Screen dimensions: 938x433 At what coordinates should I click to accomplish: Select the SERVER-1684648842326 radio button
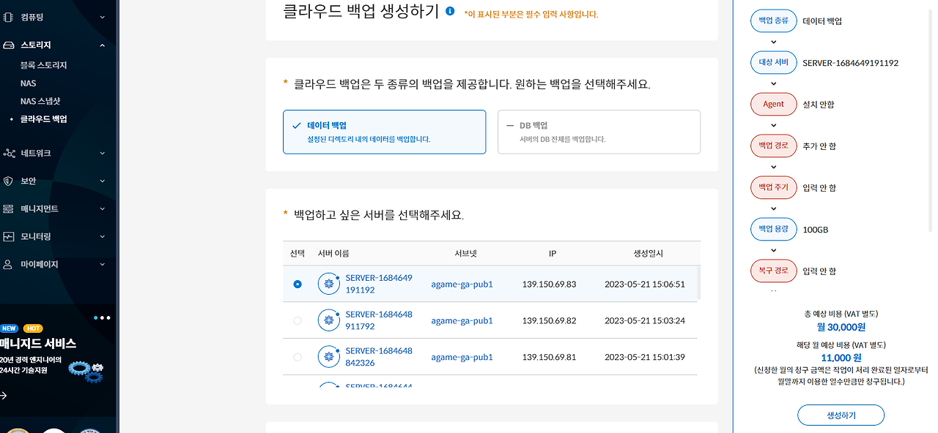(297, 356)
